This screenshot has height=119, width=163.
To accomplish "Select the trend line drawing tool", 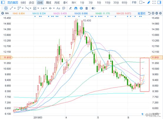I will click(11, 8).
